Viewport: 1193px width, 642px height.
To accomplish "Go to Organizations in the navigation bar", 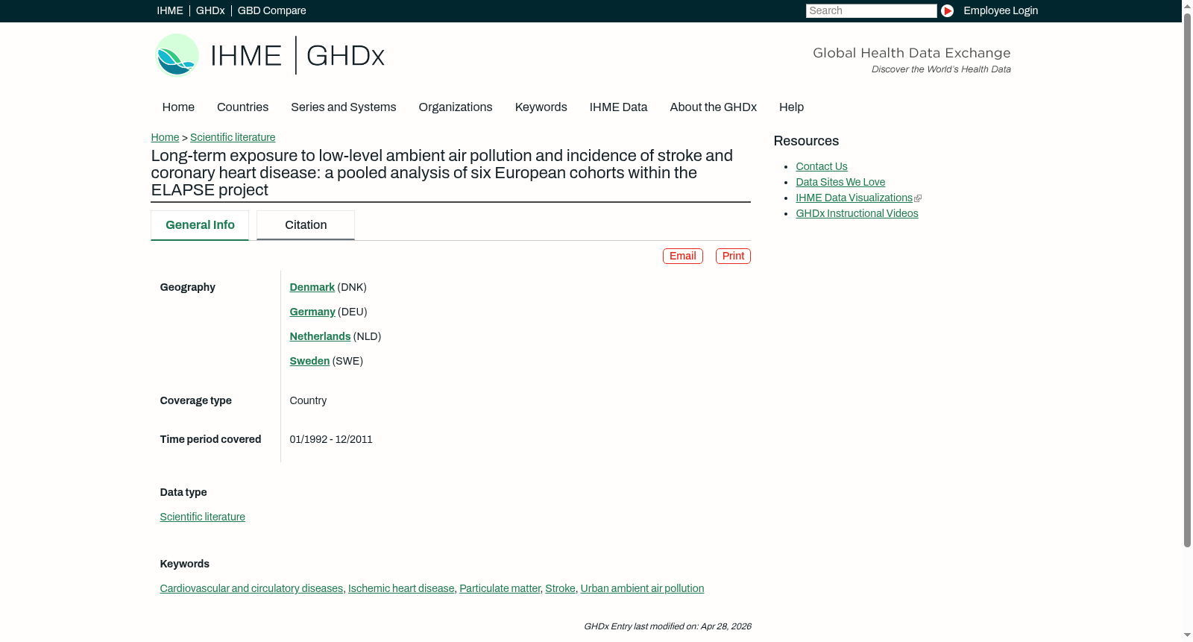I will 456,107.
